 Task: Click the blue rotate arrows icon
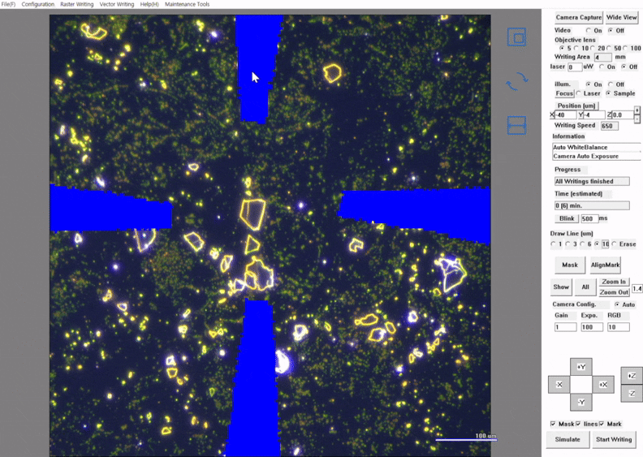click(x=516, y=80)
